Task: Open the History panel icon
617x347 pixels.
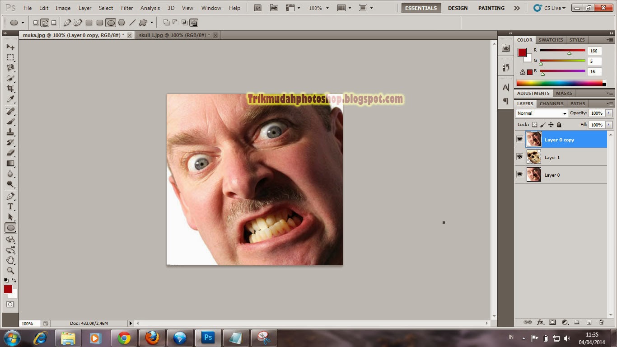Action: pos(505,67)
